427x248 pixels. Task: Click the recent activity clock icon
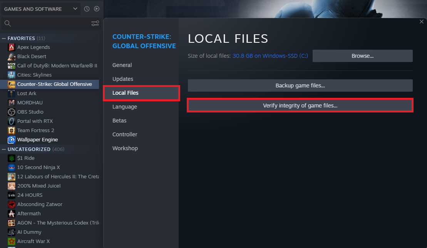click(x=87, y=9)
